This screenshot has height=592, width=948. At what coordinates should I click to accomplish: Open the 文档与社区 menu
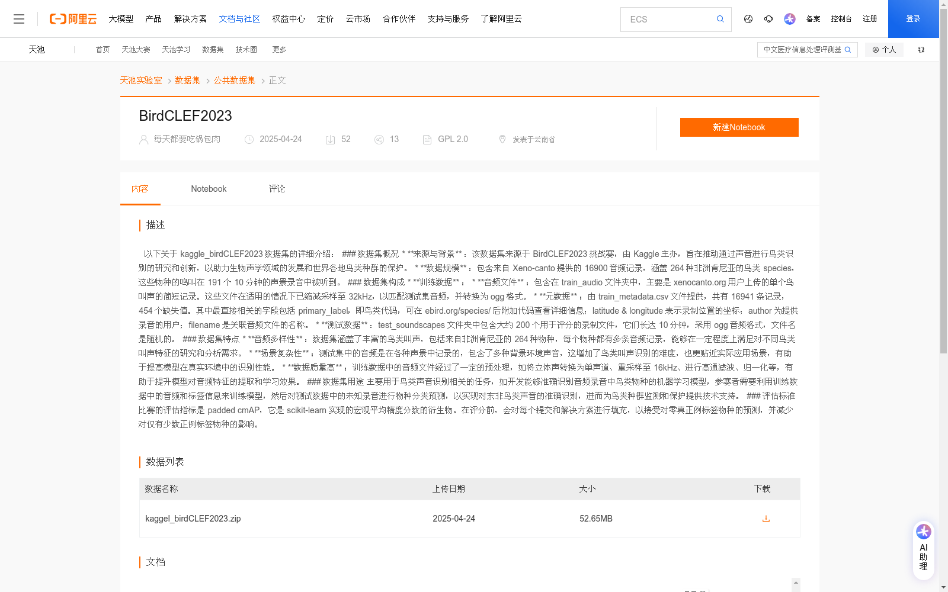click(239, 19)
